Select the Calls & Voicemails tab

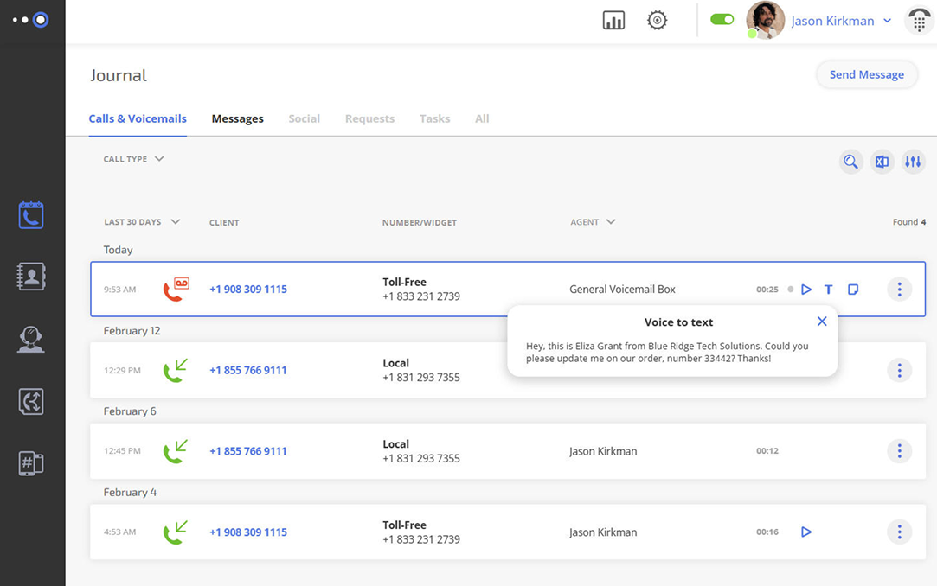coord(138,118)
